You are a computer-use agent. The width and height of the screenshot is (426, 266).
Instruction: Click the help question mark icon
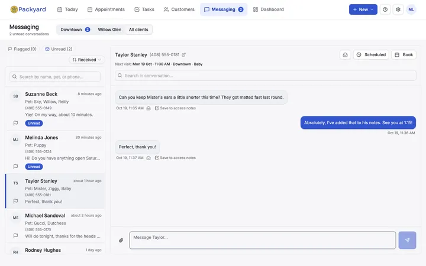(x=385, y=9)
